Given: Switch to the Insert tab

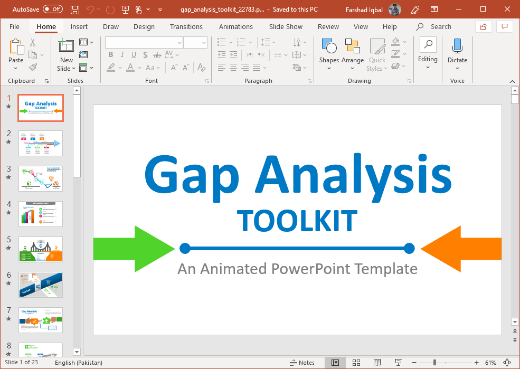Looking at the screenshot, I should point(79,26).
